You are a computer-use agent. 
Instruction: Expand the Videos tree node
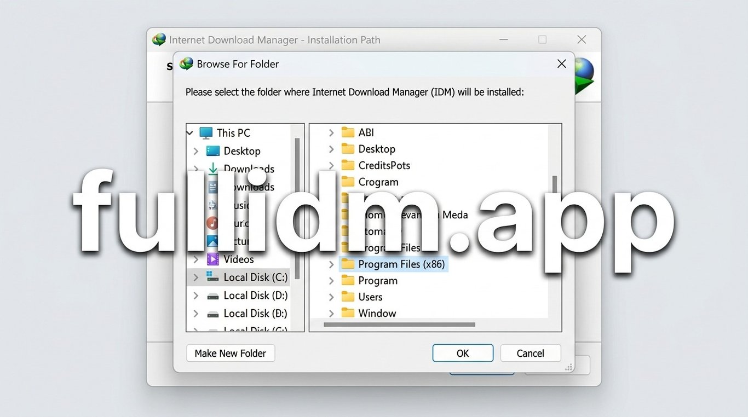click(x=196, y=259)
